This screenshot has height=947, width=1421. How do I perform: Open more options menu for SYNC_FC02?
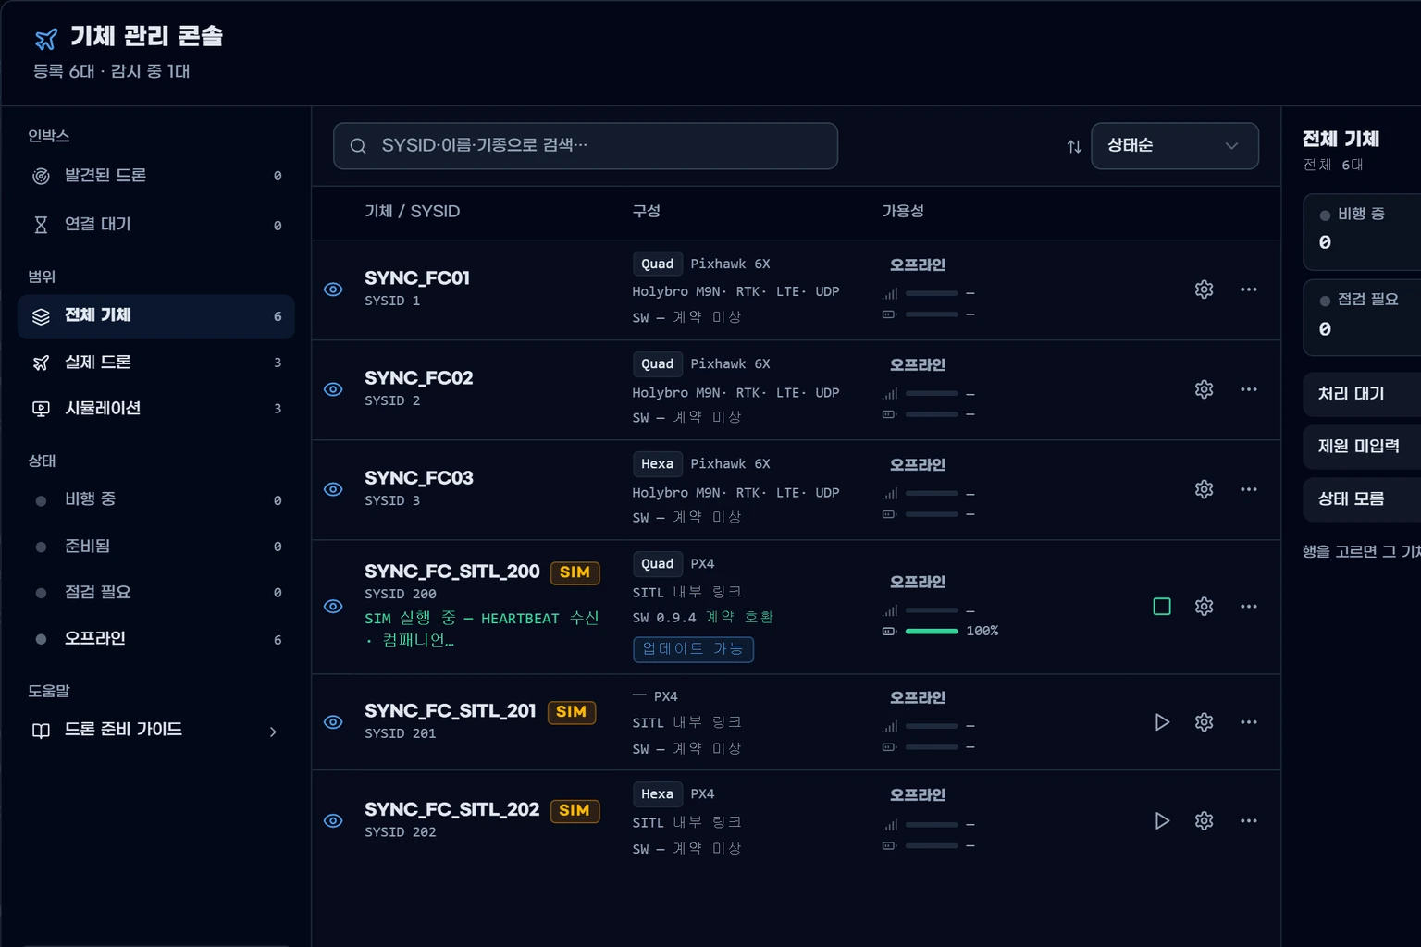pyautogui.click(x=1249, y=389)
